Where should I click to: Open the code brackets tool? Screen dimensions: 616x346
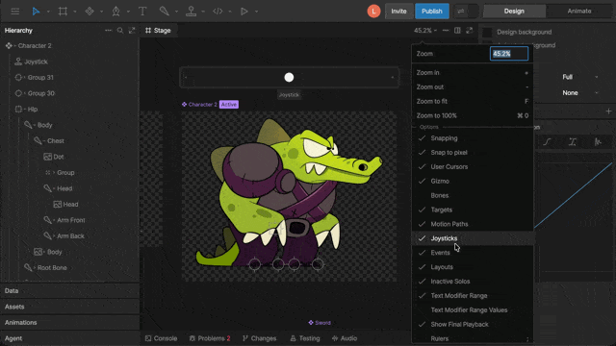(x=218, y=12)
